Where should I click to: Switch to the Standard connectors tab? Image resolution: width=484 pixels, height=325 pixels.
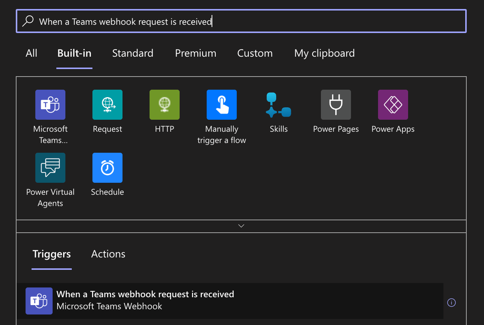pyautogui.click(x=133, y=53)
